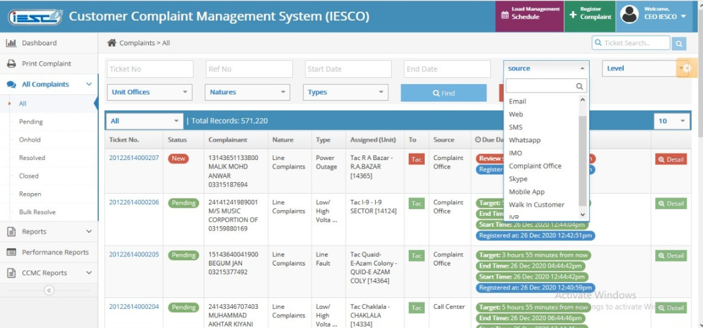Open ticket 20122614000204
The width and height of the screenshot is (703, 328).
click(134, 307)
